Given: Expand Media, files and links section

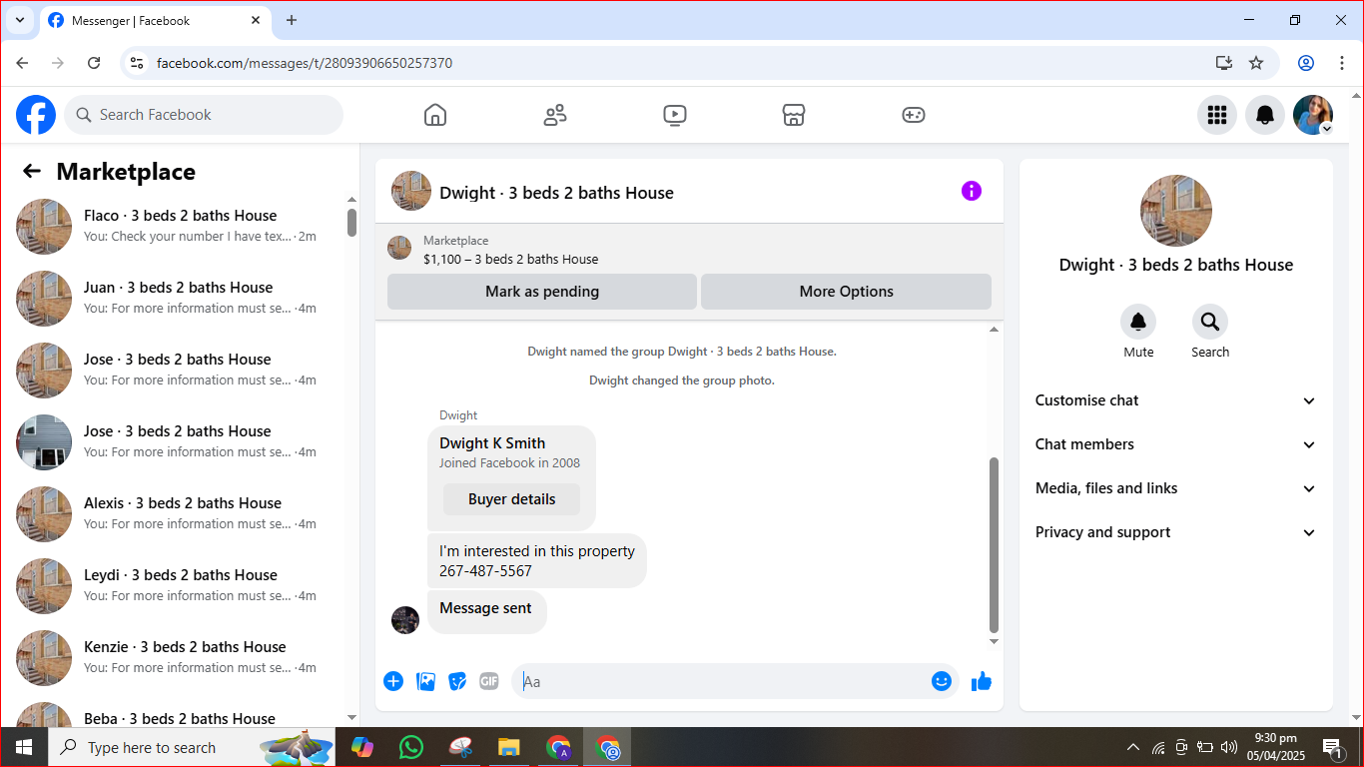Looking at the screenshot, I should (x=1176, y=488).
